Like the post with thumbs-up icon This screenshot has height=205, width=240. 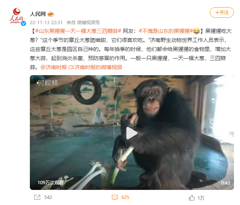click(x=192, y=198)
